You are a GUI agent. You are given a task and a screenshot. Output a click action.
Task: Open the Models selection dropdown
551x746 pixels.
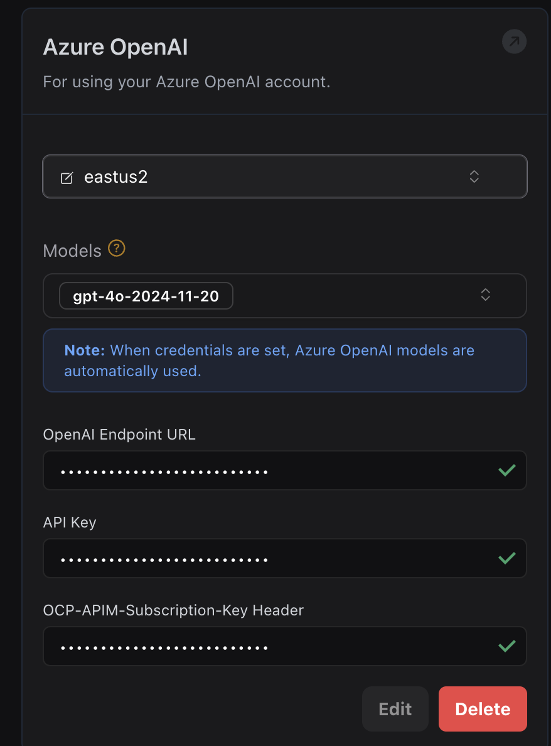[345, 295]
